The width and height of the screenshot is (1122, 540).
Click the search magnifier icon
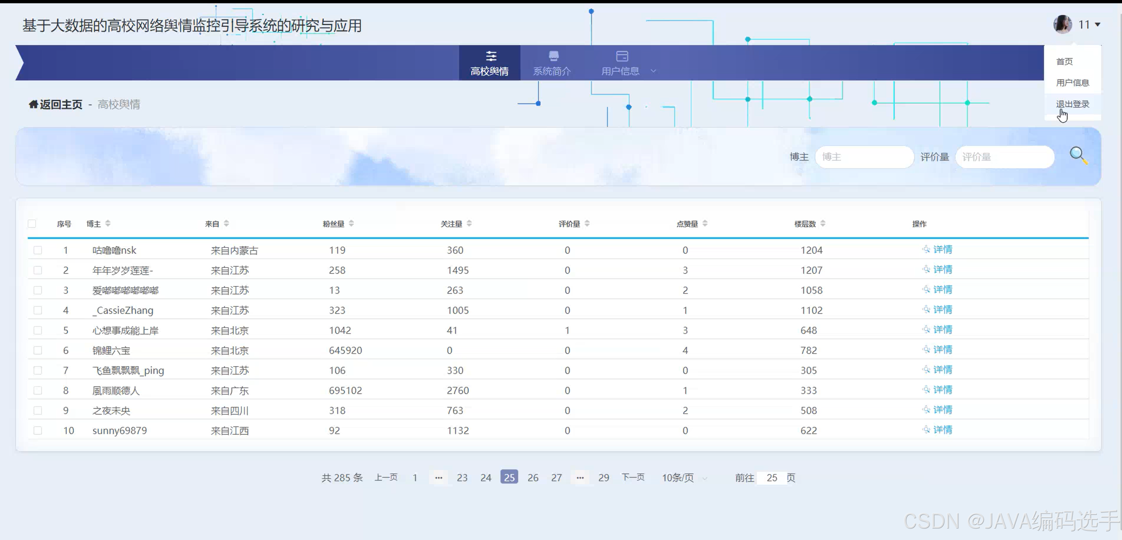pyautogui.click(x=1079, y=156)
